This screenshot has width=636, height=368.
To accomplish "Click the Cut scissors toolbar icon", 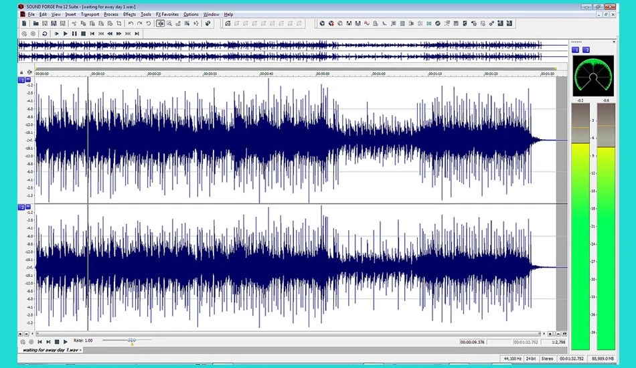I will pyautogui.click(x=74, y=23).
